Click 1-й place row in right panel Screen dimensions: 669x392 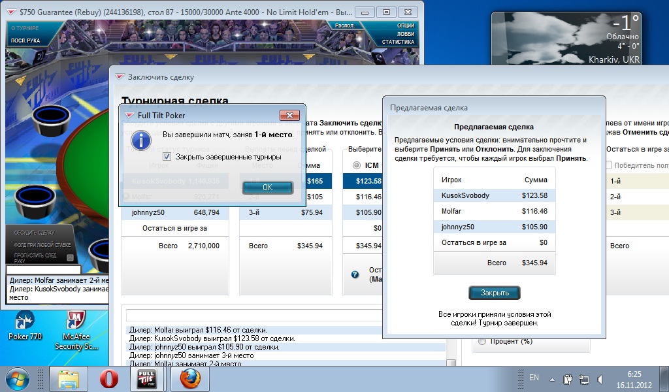click(638, 181)
